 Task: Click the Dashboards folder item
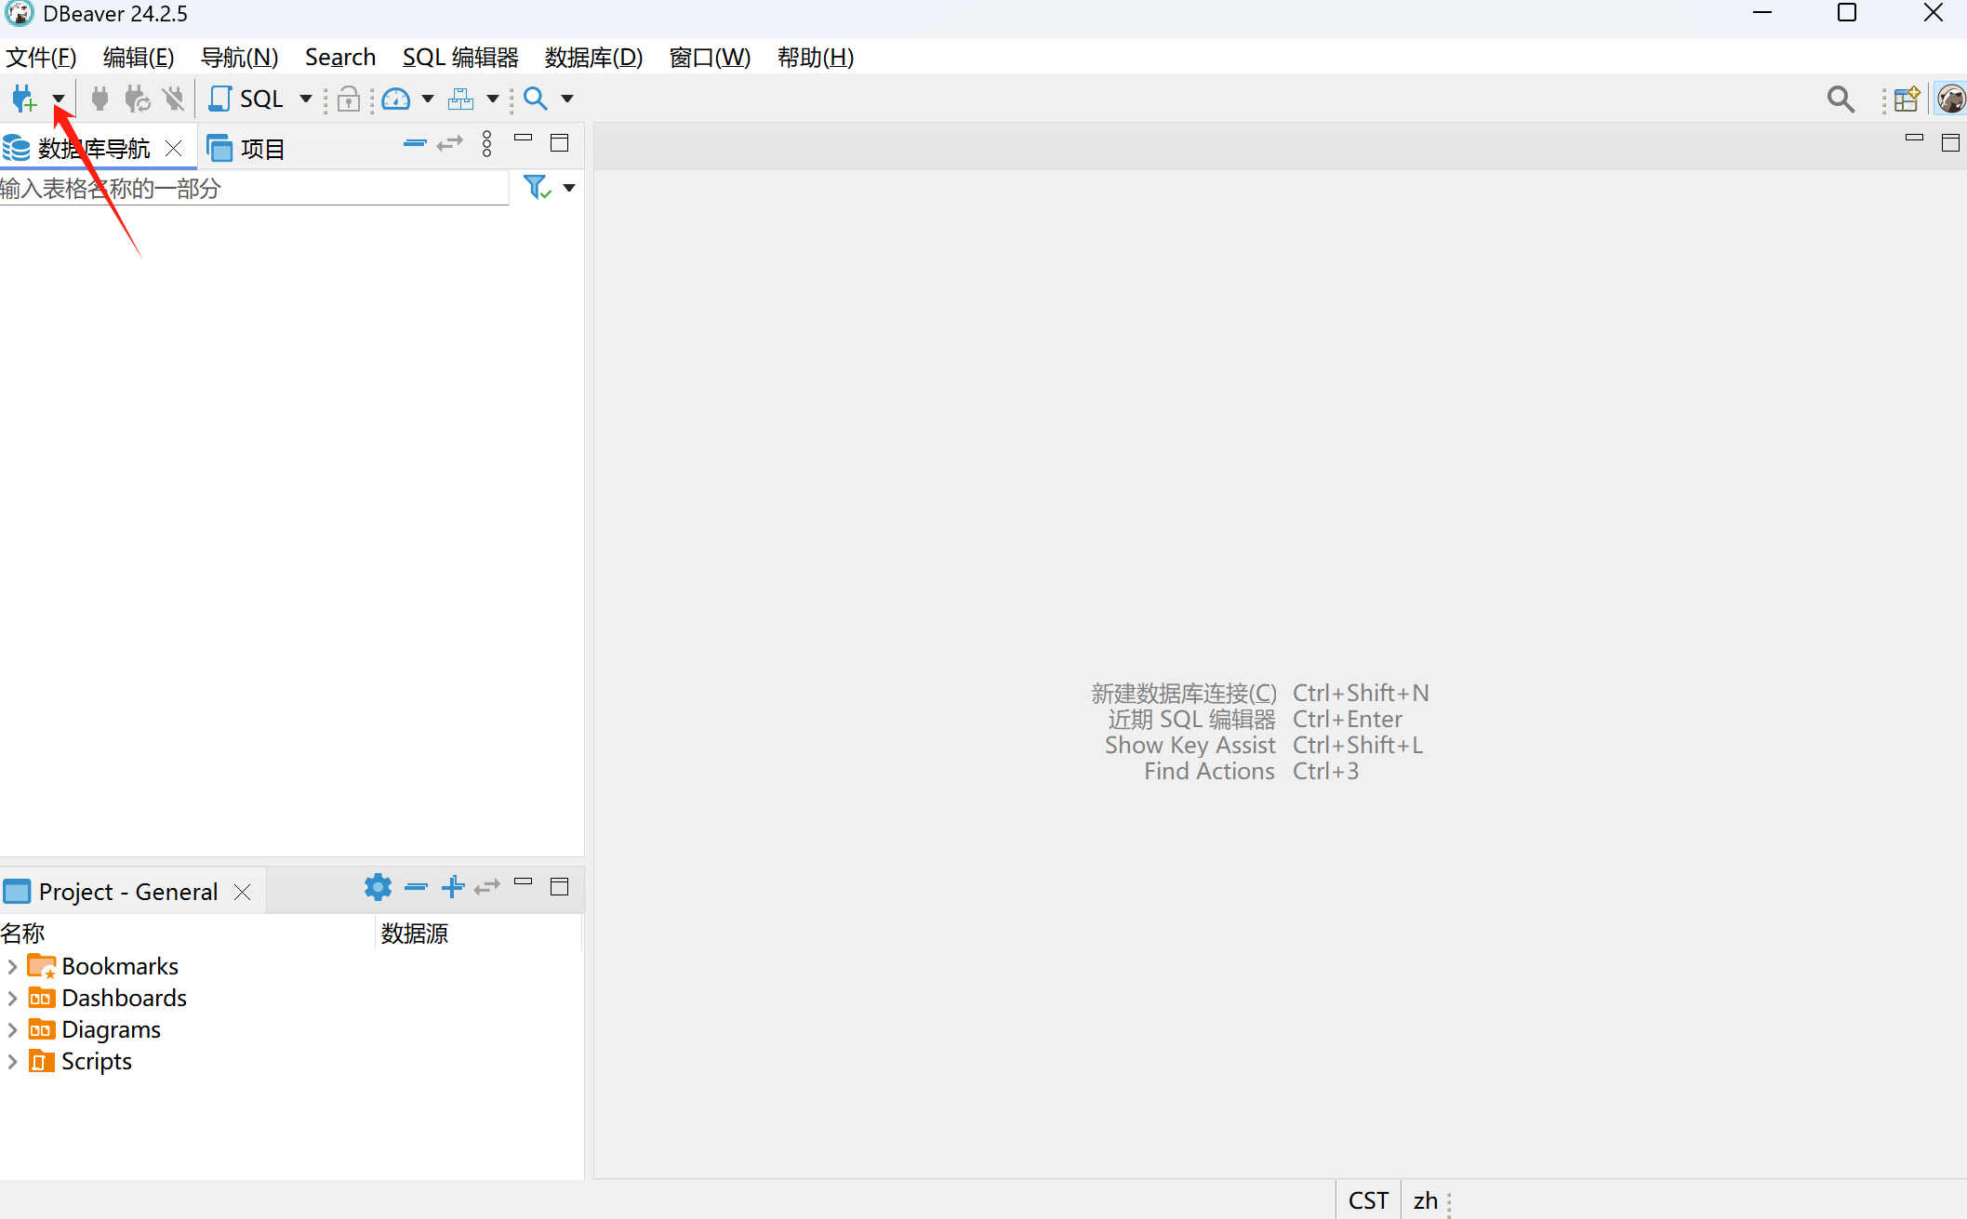click(x=124, y=999)
